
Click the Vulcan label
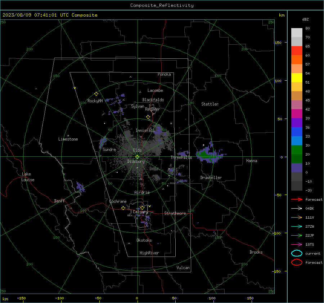click(183, 268)
